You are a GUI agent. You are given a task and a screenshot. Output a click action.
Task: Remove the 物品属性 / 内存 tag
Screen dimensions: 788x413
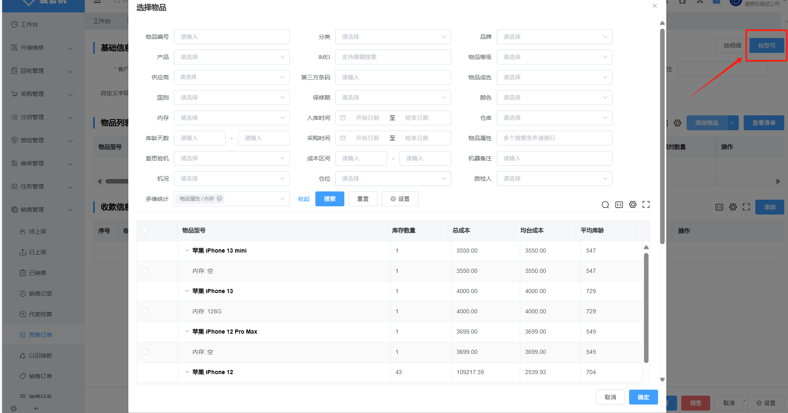[219, 198]
